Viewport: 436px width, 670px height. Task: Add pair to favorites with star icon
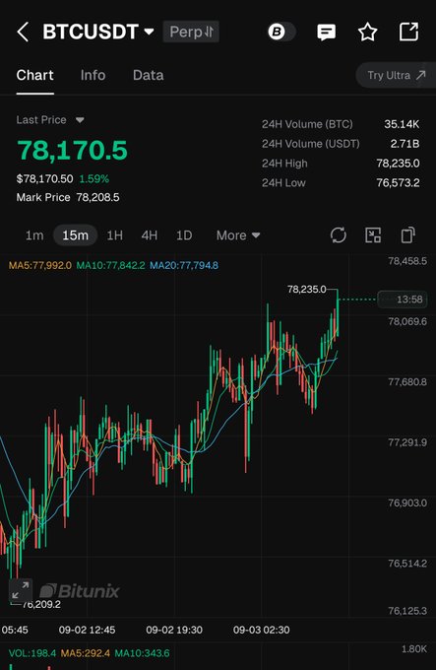pos(367,33)
